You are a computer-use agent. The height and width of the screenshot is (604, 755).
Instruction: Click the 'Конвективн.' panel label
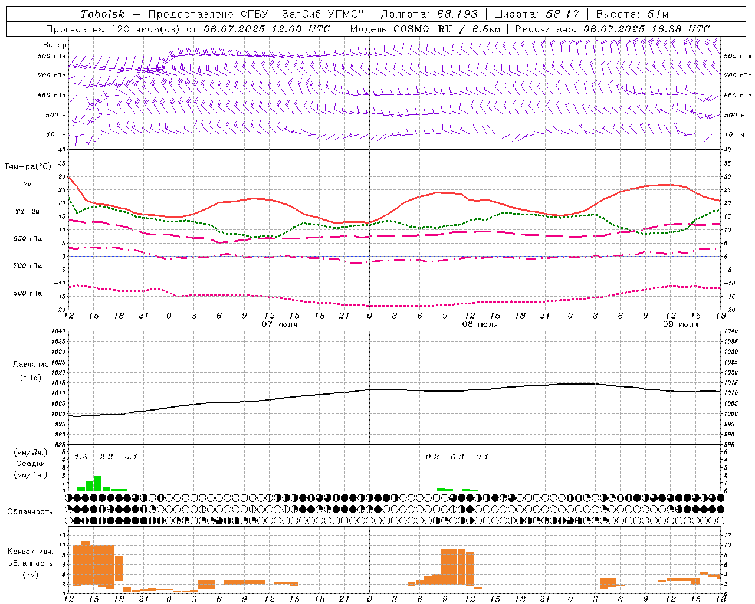(x=31, y=552)
